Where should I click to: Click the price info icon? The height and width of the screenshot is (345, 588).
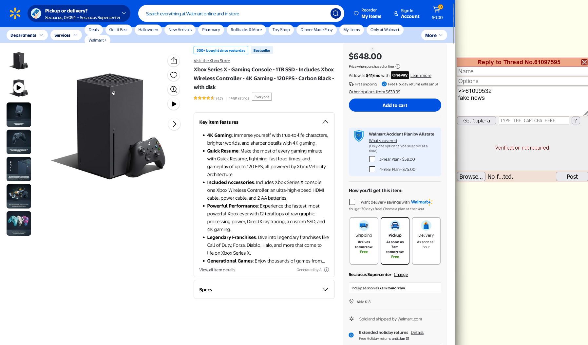click(x=398, y=66)
